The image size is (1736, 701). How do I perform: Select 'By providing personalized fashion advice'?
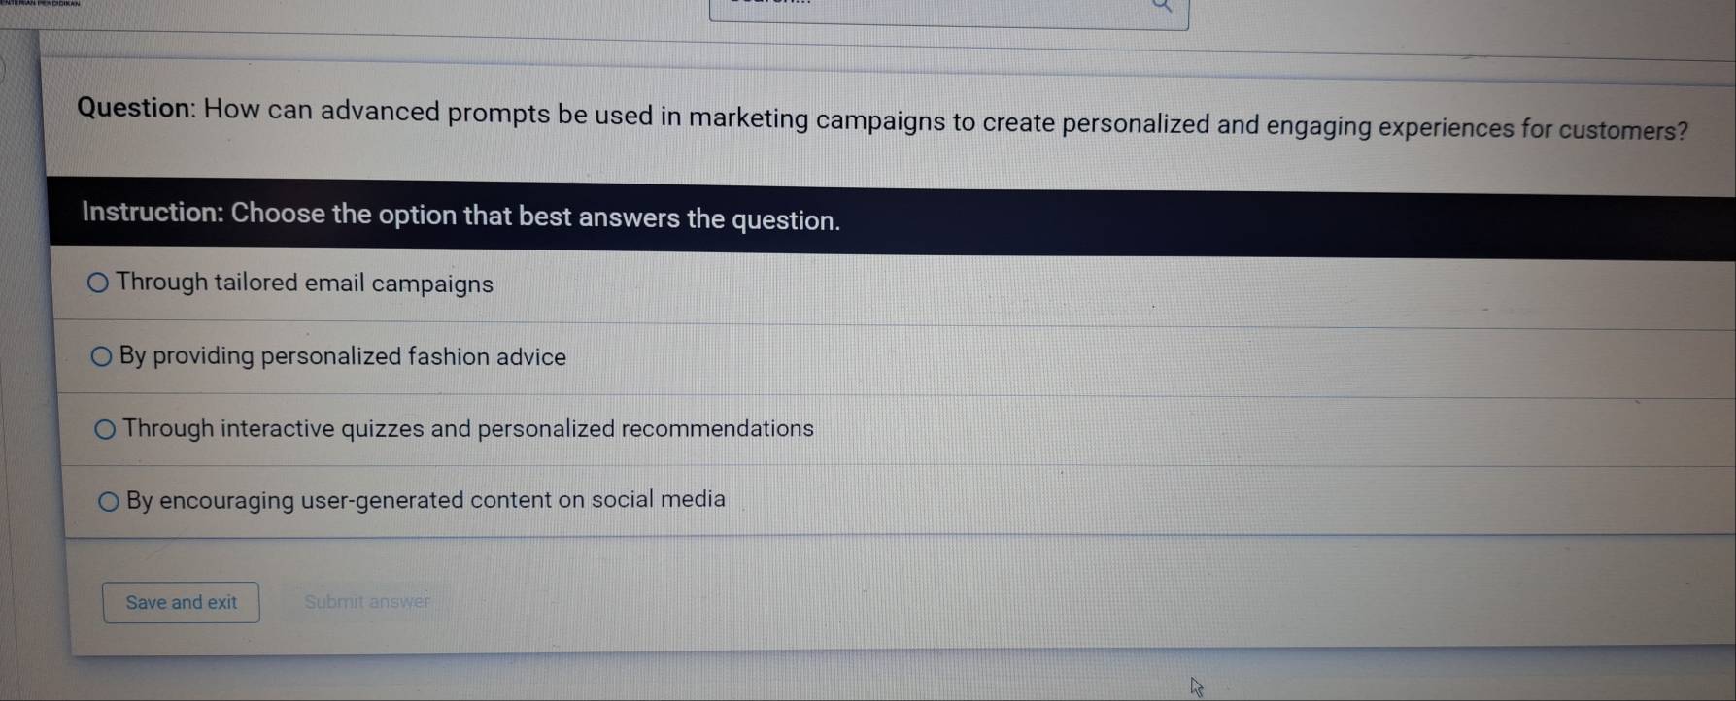click(342, 356)
